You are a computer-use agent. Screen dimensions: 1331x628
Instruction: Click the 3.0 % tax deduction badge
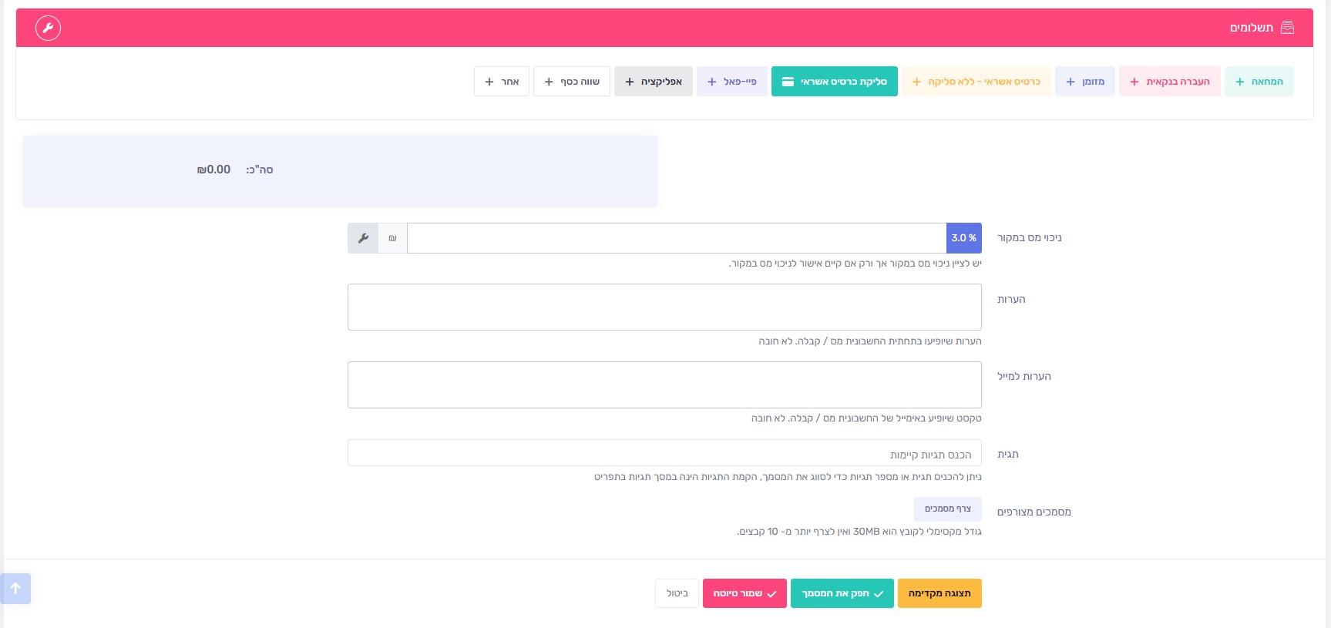(x=963, y=238)
